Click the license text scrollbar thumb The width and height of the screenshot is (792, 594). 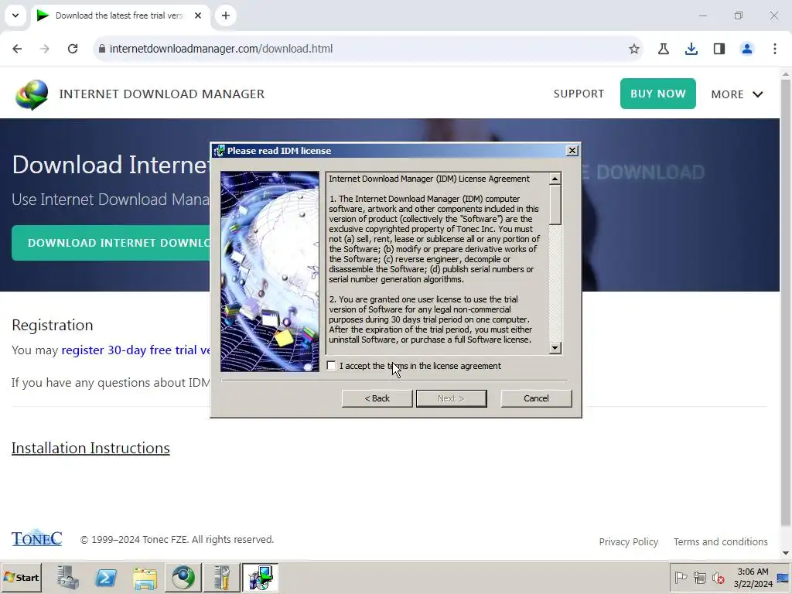[555, 204]
